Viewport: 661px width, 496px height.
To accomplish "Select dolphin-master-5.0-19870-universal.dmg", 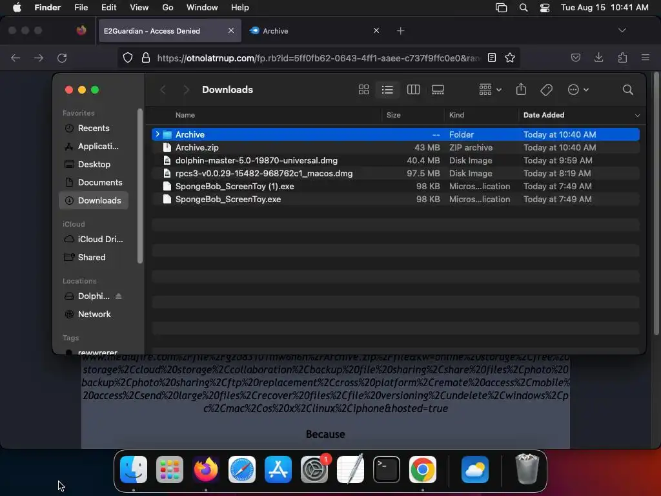I will click(396, 160).
